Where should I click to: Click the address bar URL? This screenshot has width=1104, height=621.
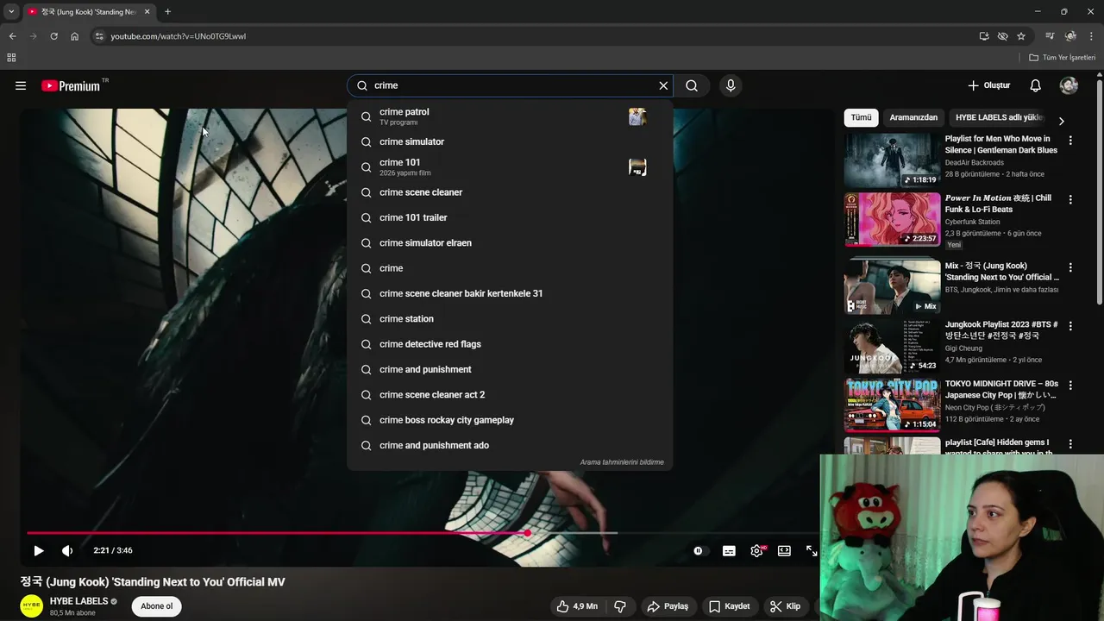[x=178, y=36]
